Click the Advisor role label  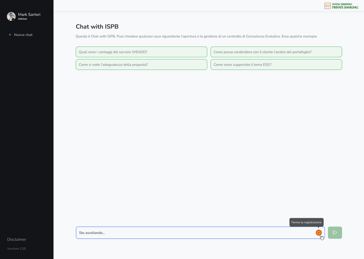point(23,19)
